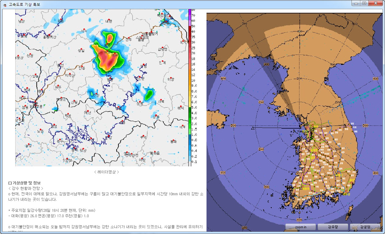Click the 노은 station label on the radar
This screenshot has height=234, width=385.
[40, 131]
